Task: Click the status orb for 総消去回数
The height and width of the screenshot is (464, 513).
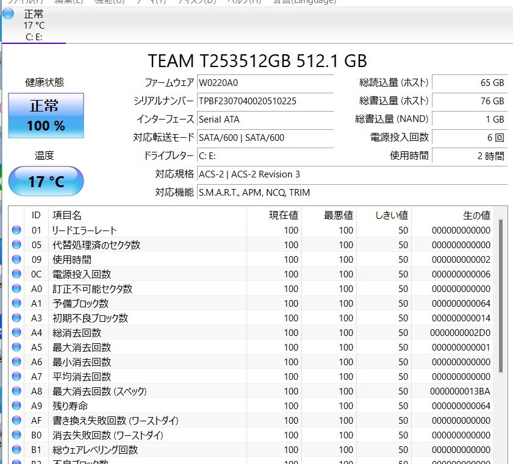Action: coord(16,333)
